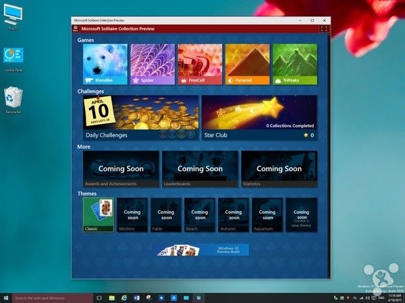Viewport: 405px width, 303px height.
Task: Select the Autumn theme tile
Action: click(x=234, y=215)
